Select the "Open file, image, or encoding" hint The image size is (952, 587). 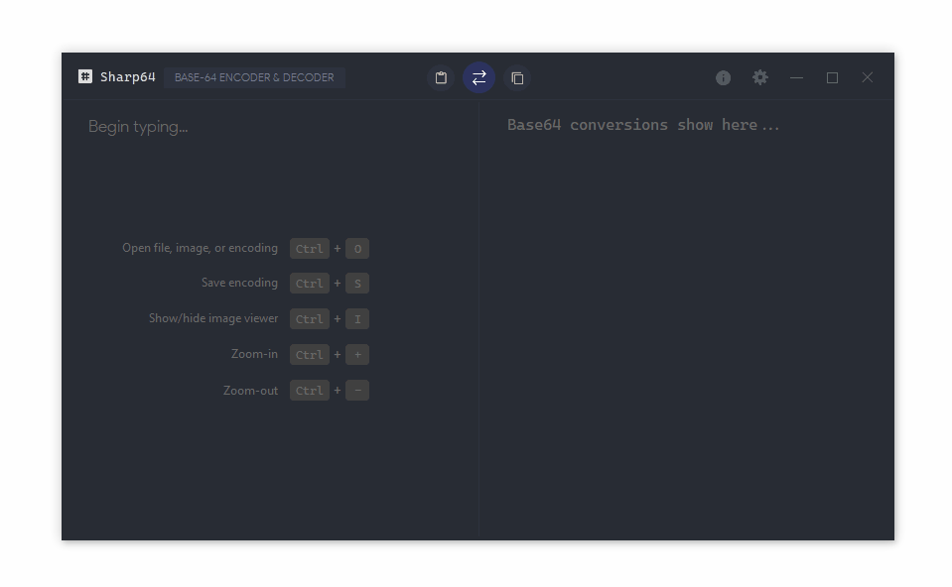coord(200,248)
